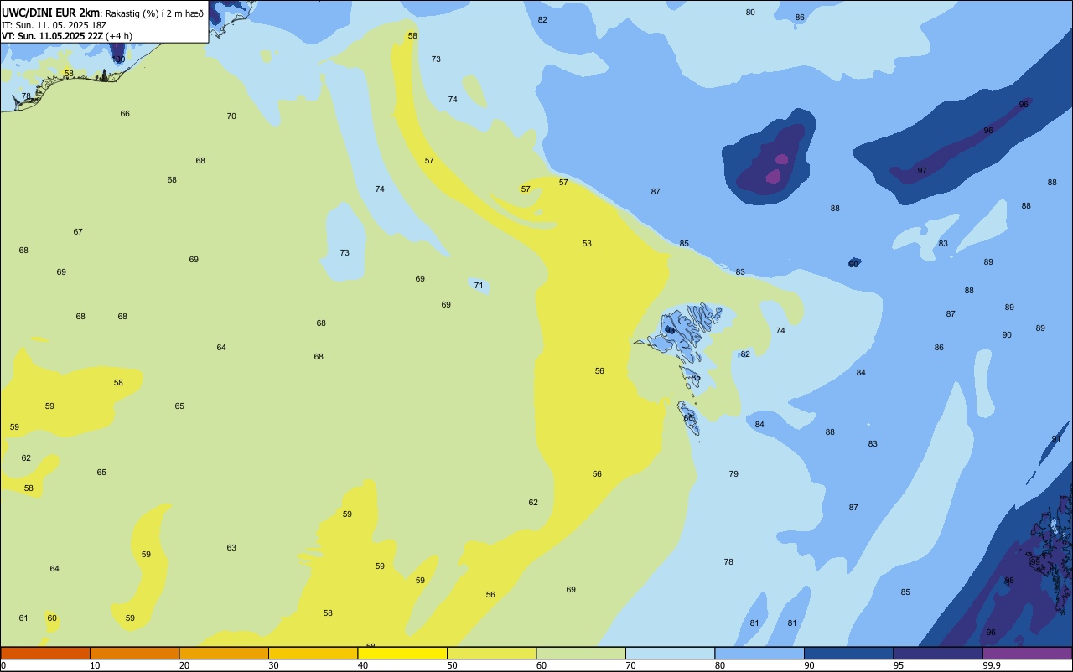Click the pale yellow 50–60 legend segment
Image resolution: width=1073 pixels, height=672 pixels.
[491, 653]
